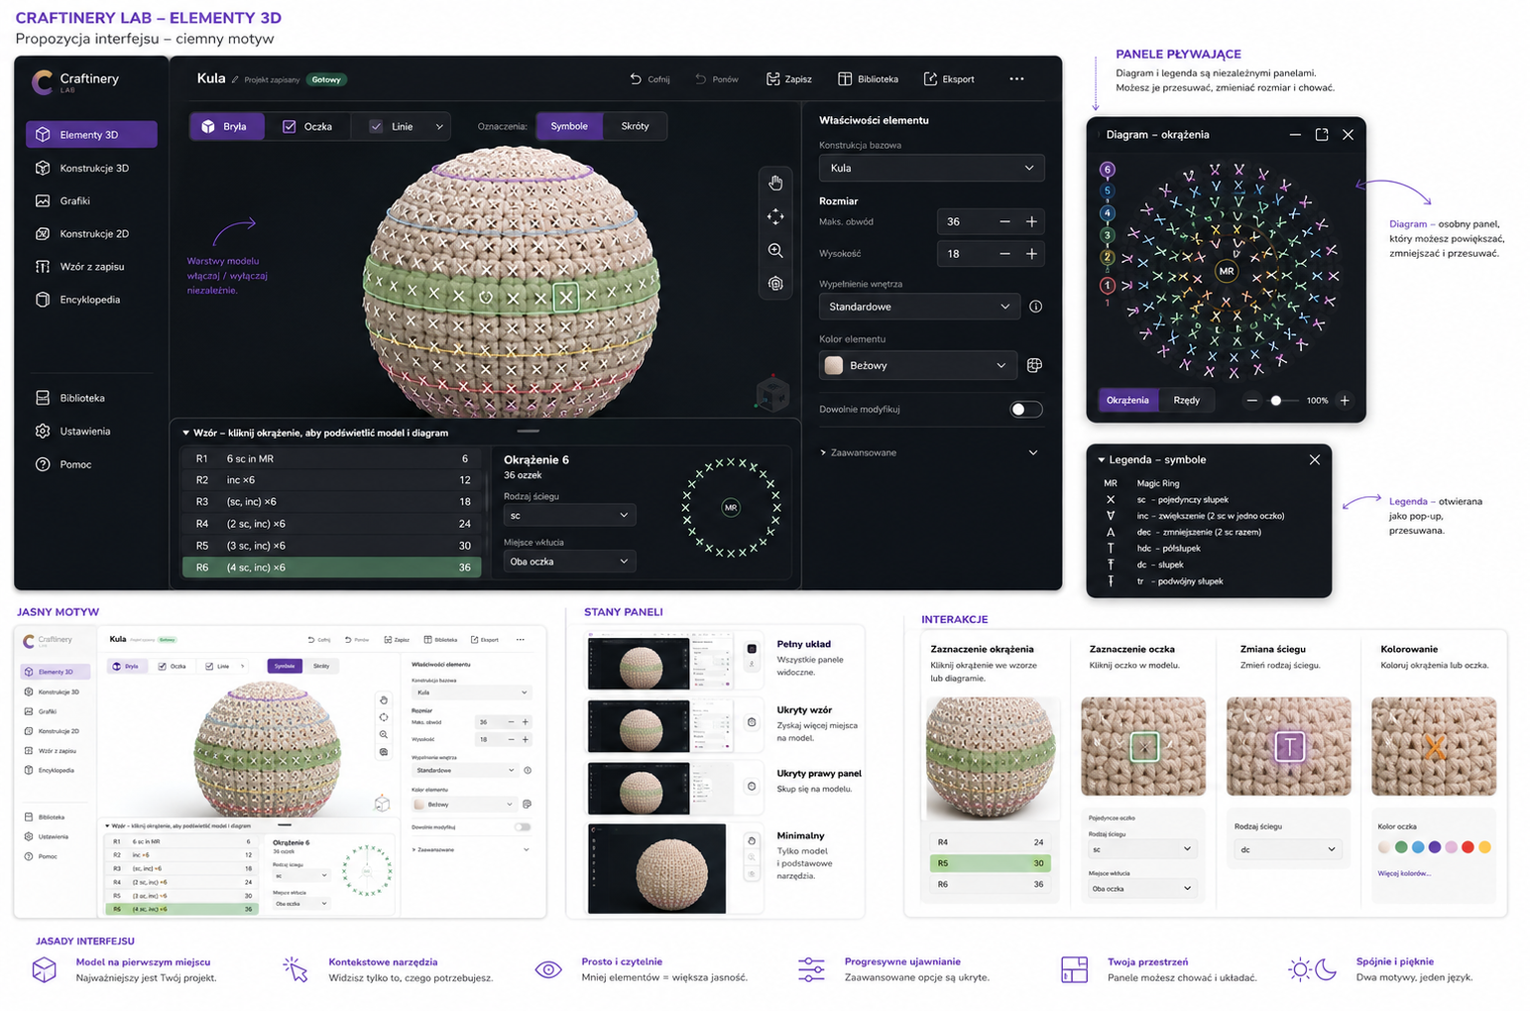Choose the magnifier zoom tool in dark viewport
The image size is (1530, 1011).
click(x=775, y=251)
